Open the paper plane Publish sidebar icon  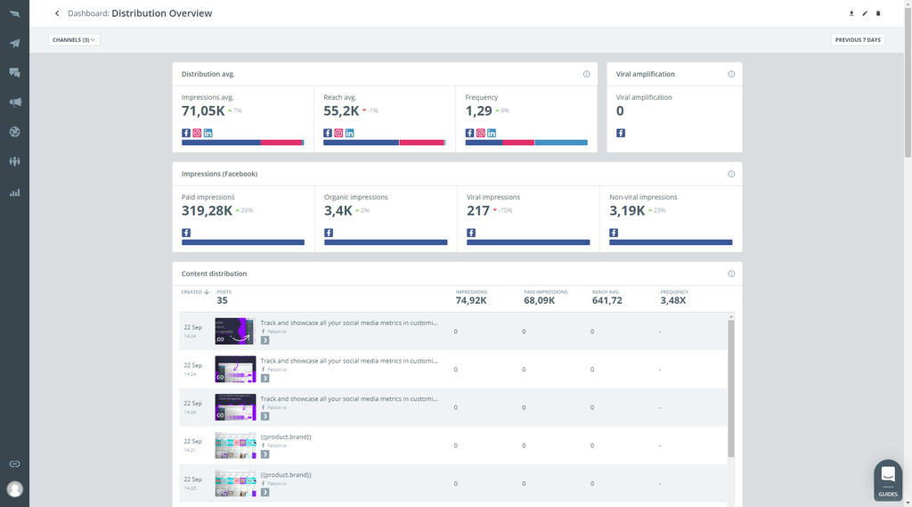click(14, 43)
